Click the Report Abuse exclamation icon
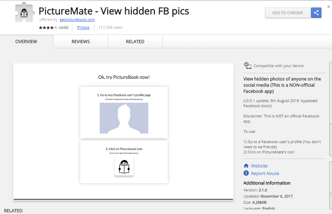The width and height of the screenshot is (332, 214). point(246,173)
